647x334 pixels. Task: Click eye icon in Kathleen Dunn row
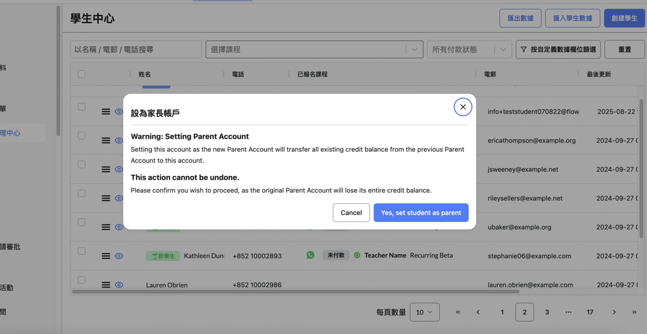[x=119, y=256]
